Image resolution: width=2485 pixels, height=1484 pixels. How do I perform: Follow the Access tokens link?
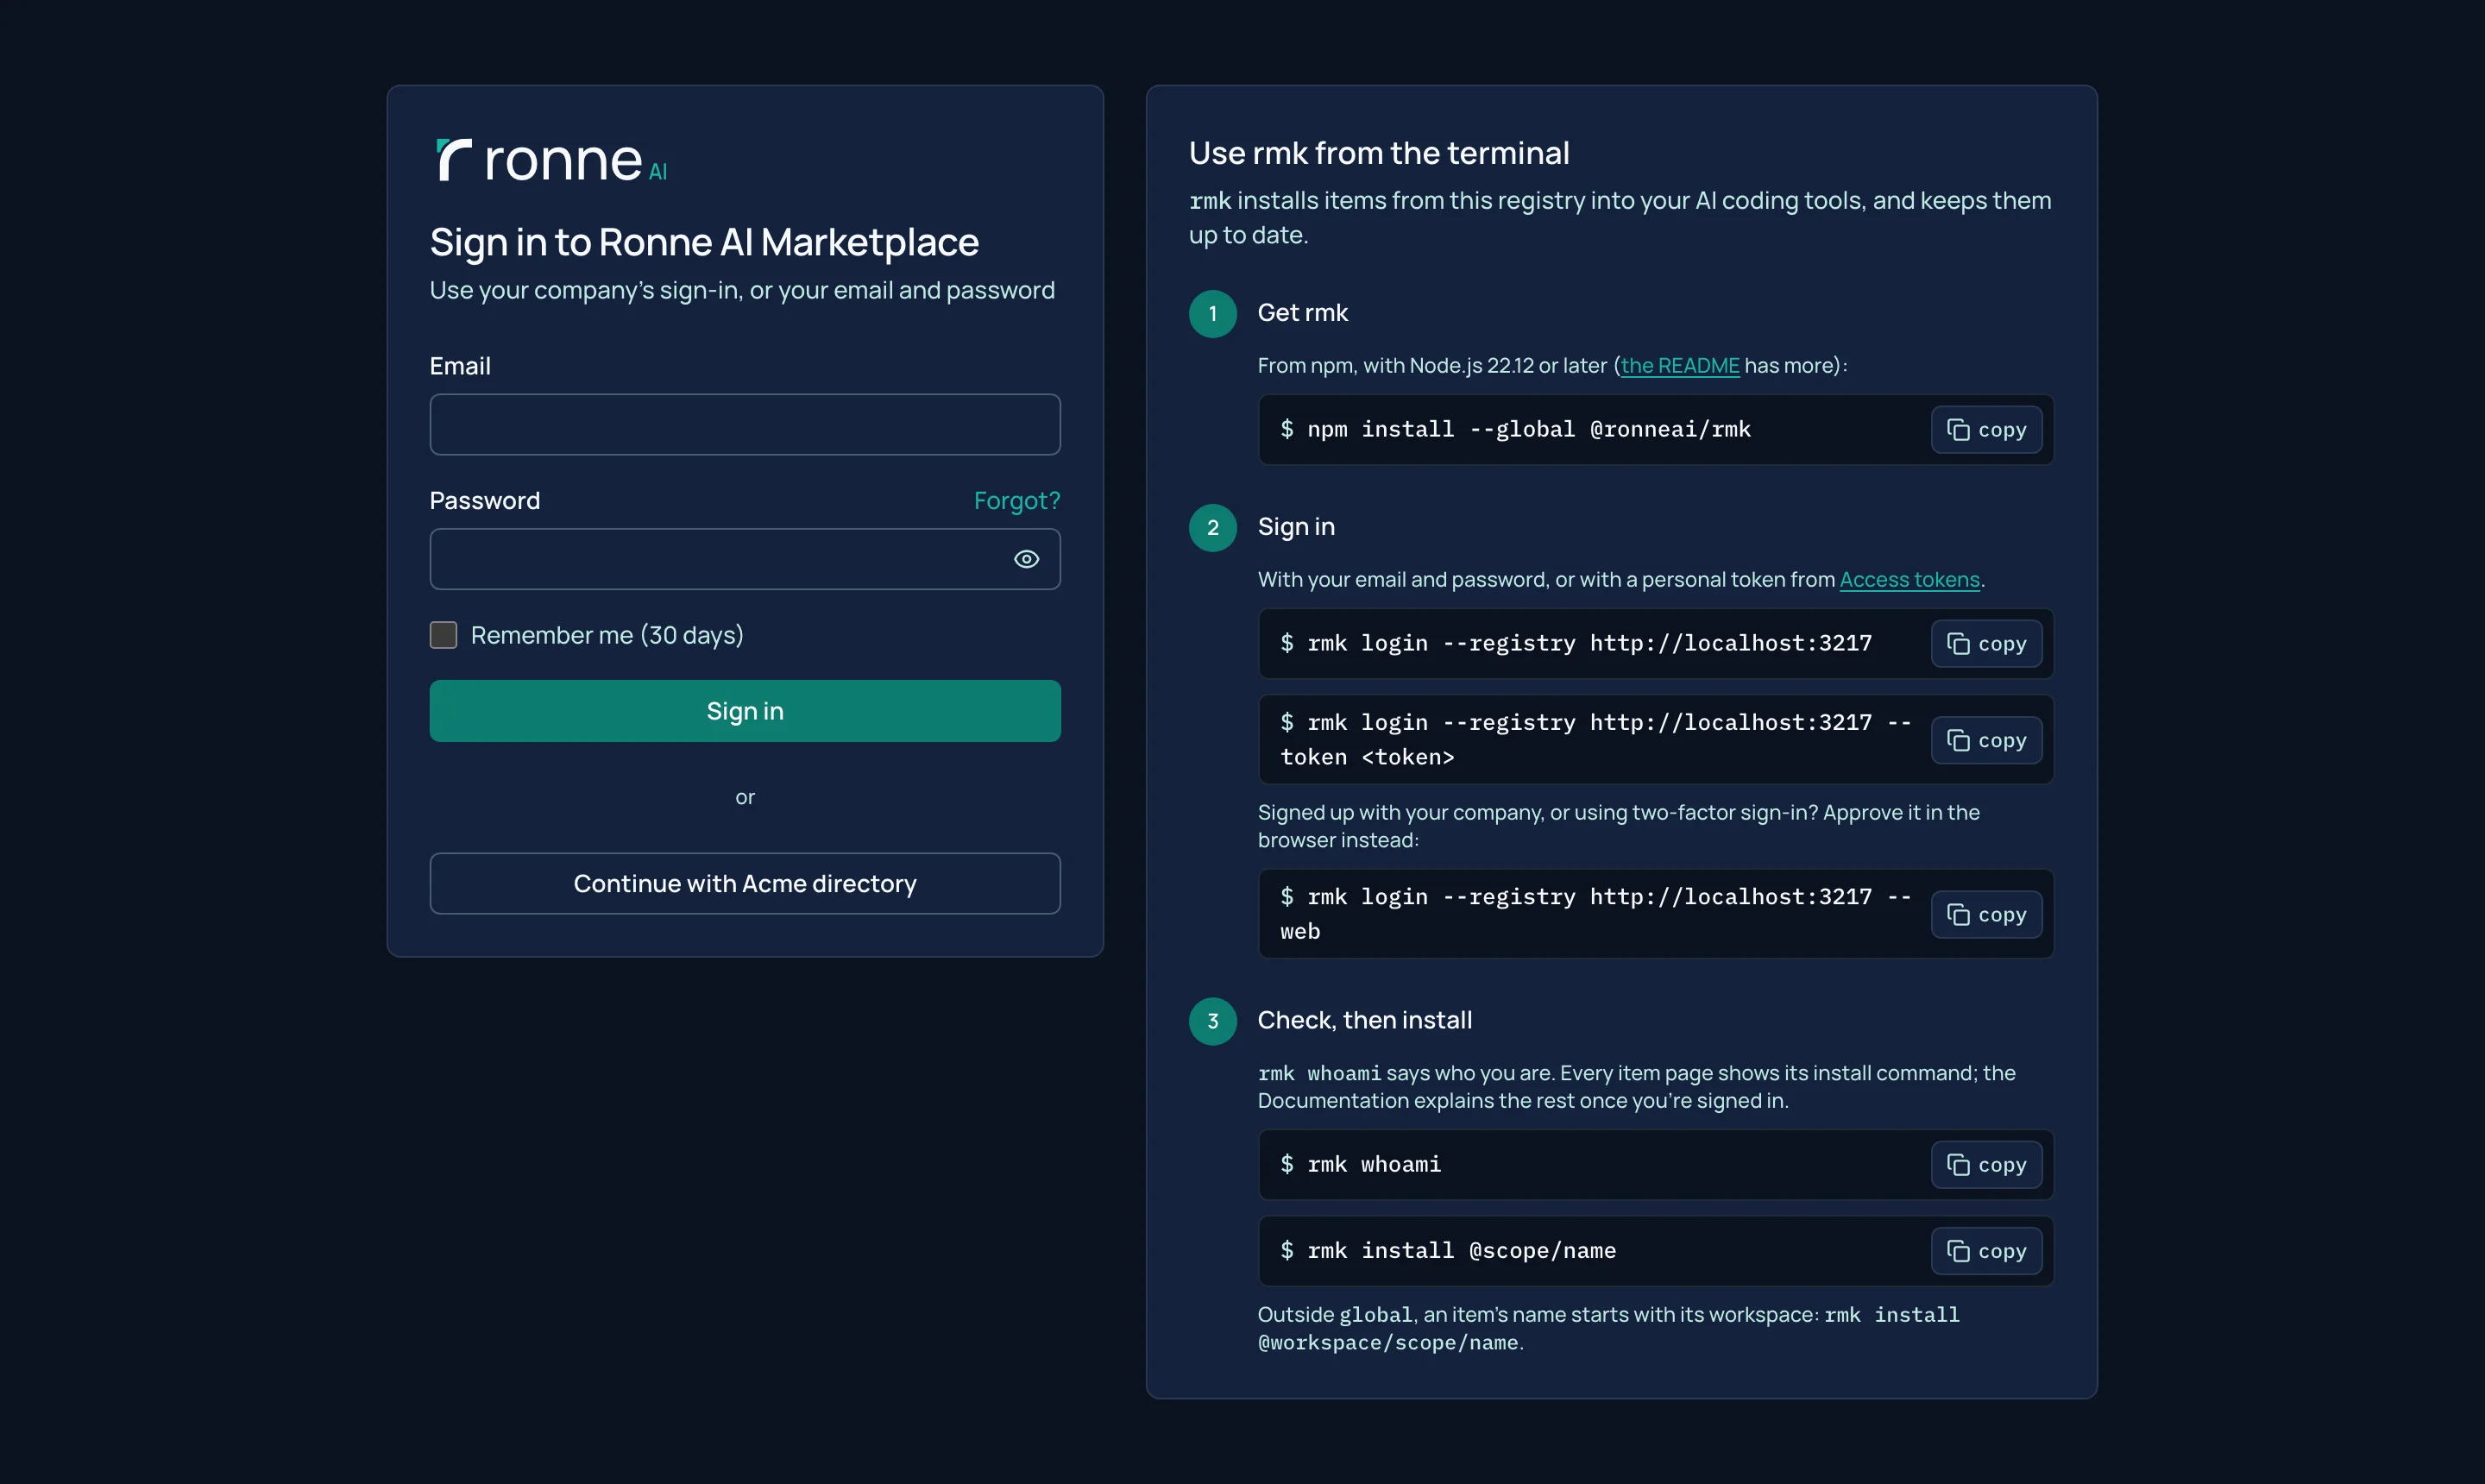pos(1909,580)
